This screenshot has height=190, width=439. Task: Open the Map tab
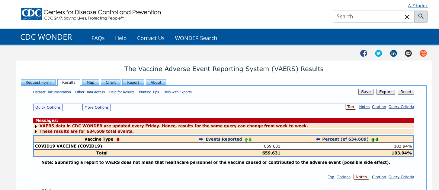[x=90, y=83]
